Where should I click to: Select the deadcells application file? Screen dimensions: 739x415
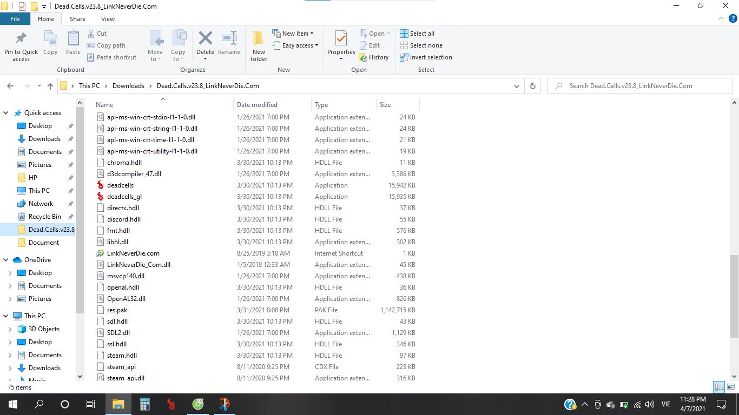pyautogui.click(x=120, y=185)
